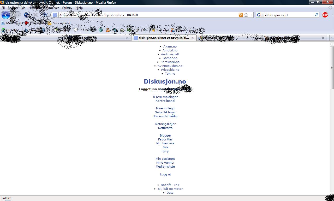Screen dimensions: 334x201
Task: Open StumbleUpon Friends
Action: click(x=178, y=30)
